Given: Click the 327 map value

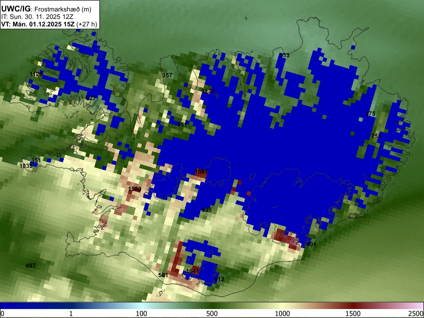Looking at the screenshot, I should coord(91,98).
